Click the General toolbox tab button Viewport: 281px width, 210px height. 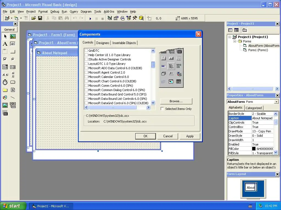point(9,30)
